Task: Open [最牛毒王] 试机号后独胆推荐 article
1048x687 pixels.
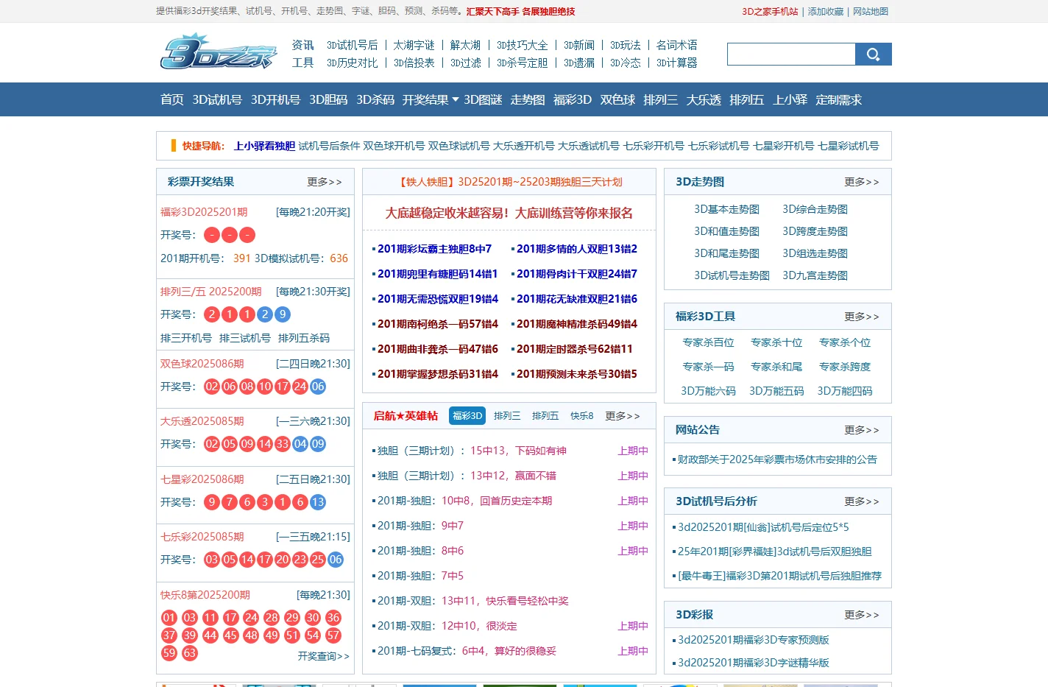Action: 779,576
